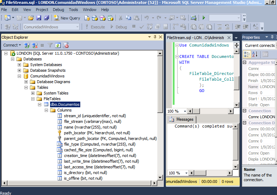This screenshot has width=277, height=195.
Task: Collapse the dbo.Documentos table node
Action: [x=39, y=104]
